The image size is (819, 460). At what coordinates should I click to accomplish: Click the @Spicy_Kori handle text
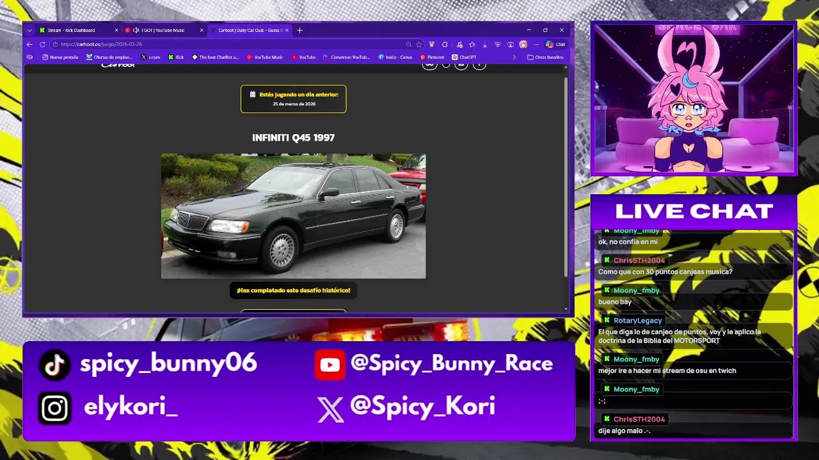[423, 407]
